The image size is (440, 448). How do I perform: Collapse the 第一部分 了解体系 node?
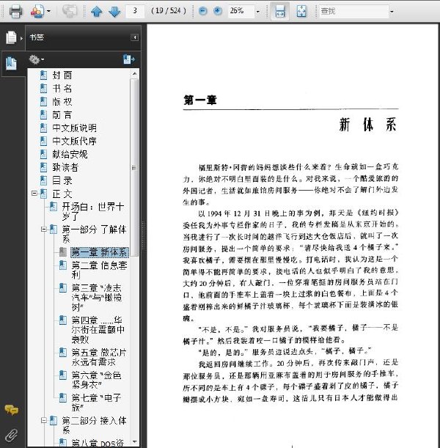coord(44,229)
